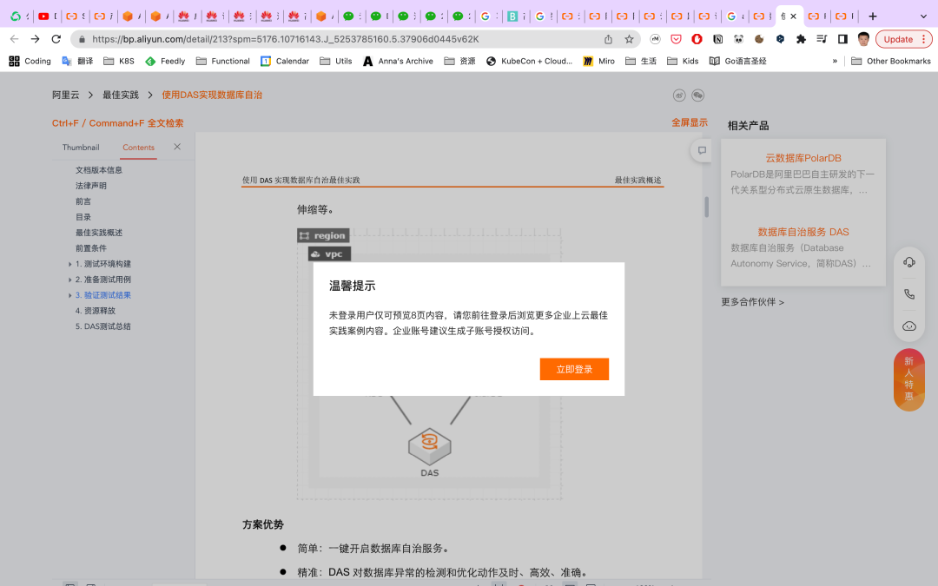Open the 云数据库PolarDB product link
Image resolution: width=938 pixels, height=586 pixels.
point(803,158)
